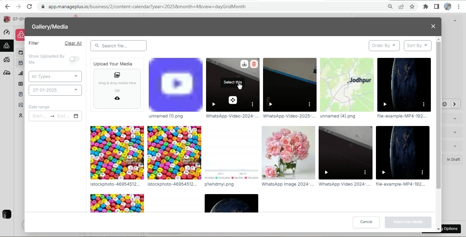Click the End date field
This screenshot has width=466, height=237.
(64, 116)
